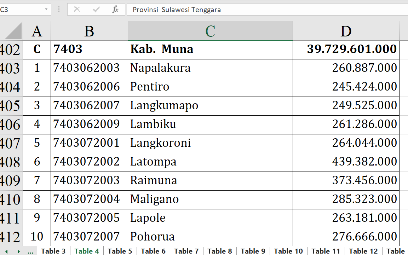Select column B header
The width and height of the screenshot is (408, 255).
click(x=89, y=31)
